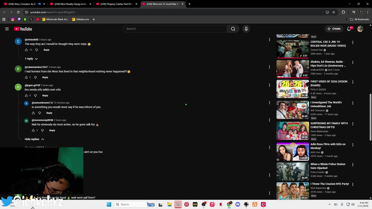Screen dimensions: 372x209
Task: Dislike the reply by @userunknown7.6
Action: pos(40,113)
